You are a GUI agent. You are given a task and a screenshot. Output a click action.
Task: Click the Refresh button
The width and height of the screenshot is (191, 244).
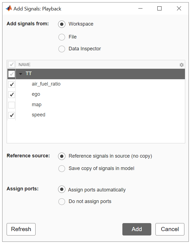[21, 229]
